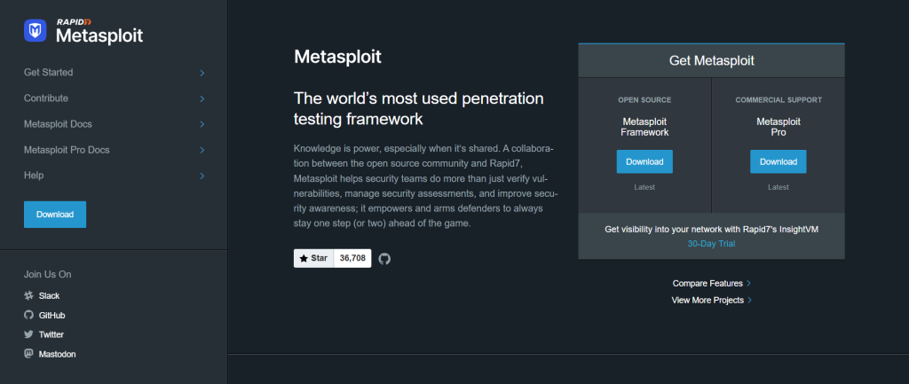Click the 36,708 star count box
Screen dimensions: 909x384
pos(352,258)
